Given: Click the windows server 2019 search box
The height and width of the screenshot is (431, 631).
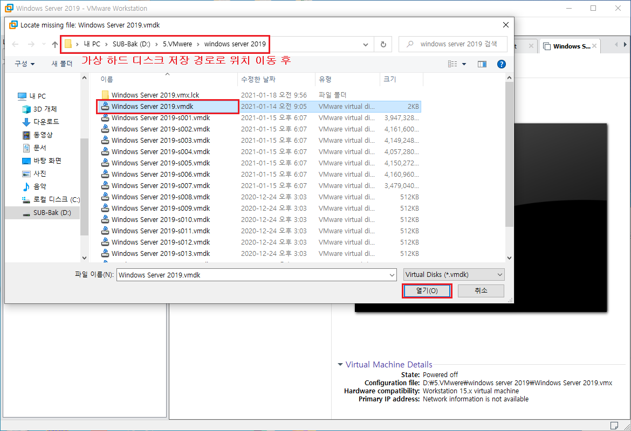Looking at the screenshot, I should pos(452,44).
